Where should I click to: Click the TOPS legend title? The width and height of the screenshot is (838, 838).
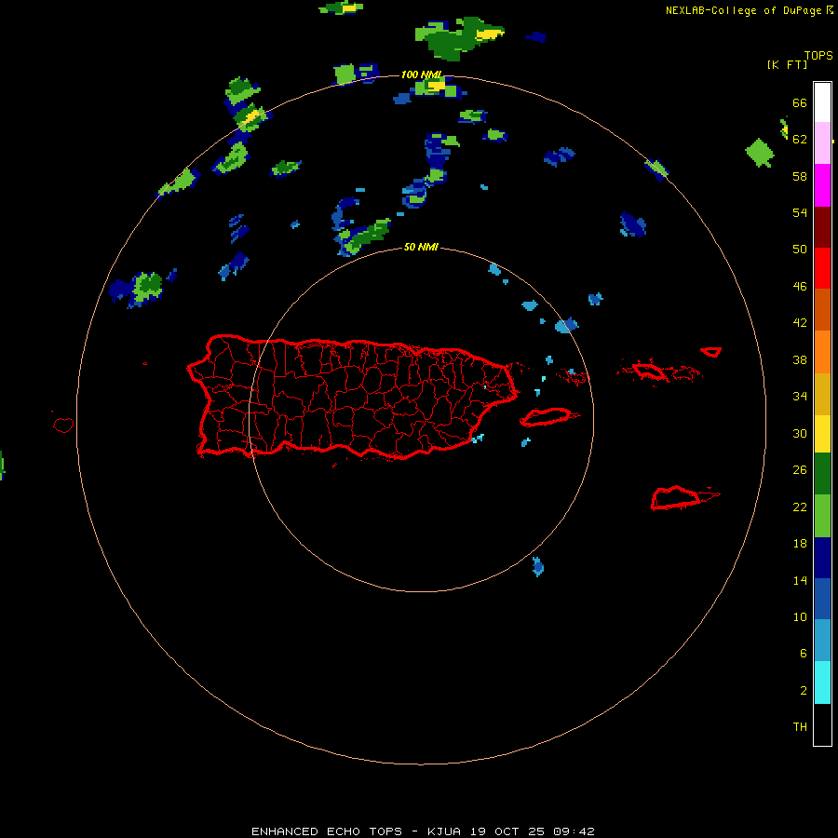[818, 55]
